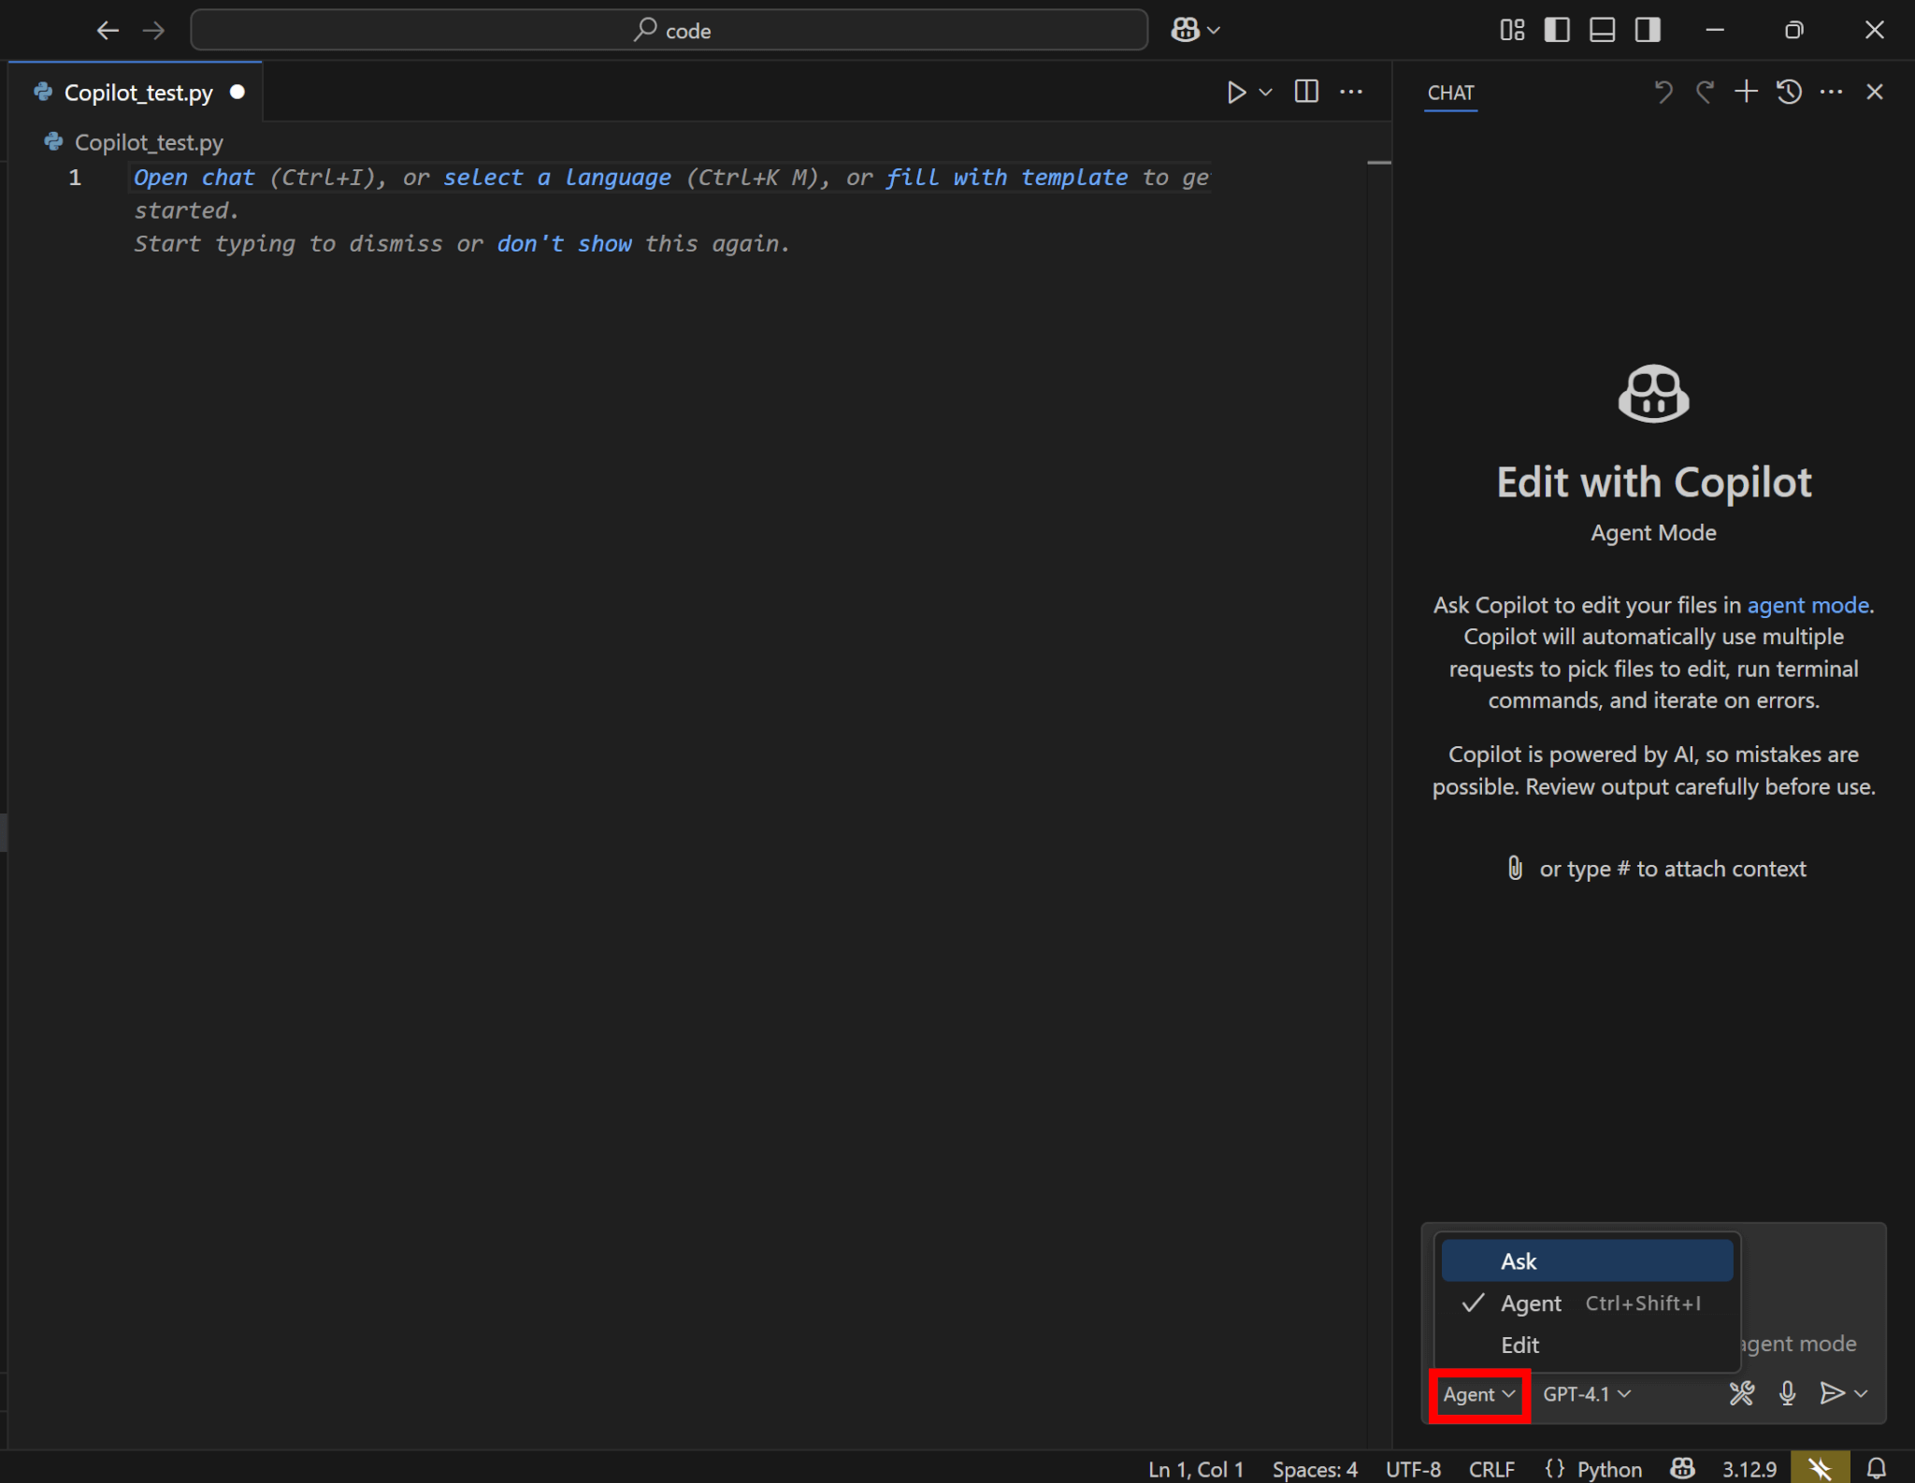Expand send options chevron
The image size is (1915, 1483).
click(1861, 1394)
